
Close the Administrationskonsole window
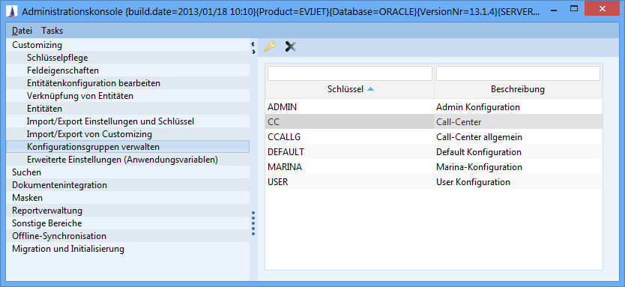(602, 8)
